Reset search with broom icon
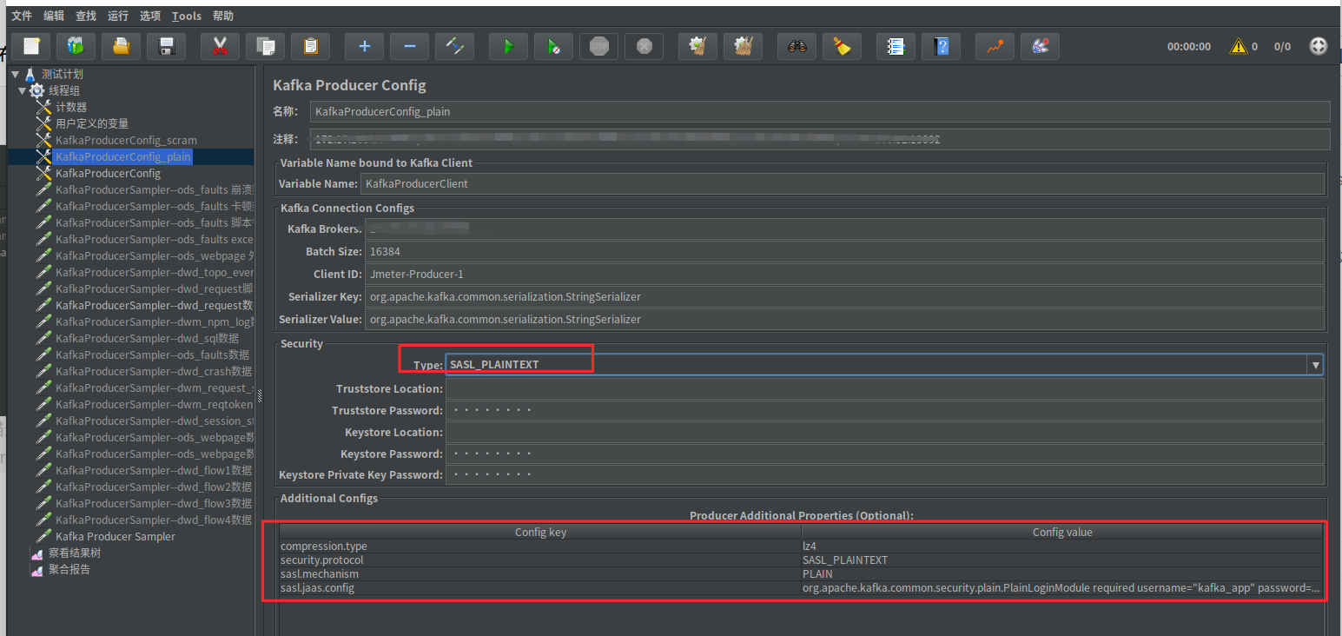Image resolution: width=1342 pixels, height=636 pixels. [x=843, y=46]
